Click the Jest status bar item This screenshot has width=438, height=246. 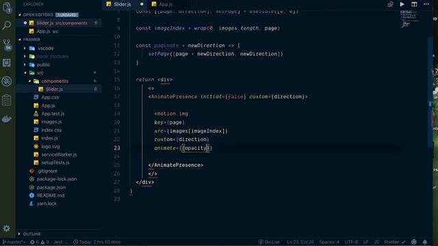(60, 242)
